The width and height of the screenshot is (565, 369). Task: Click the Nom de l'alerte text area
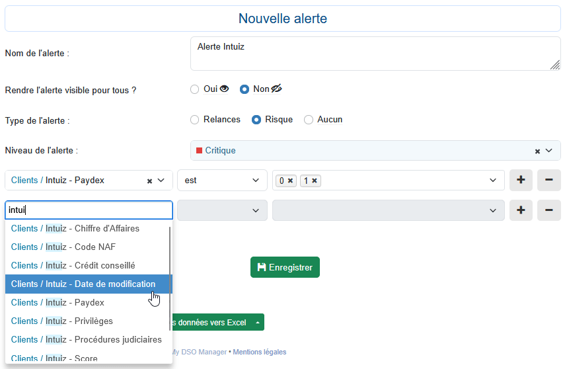[375, 54]
